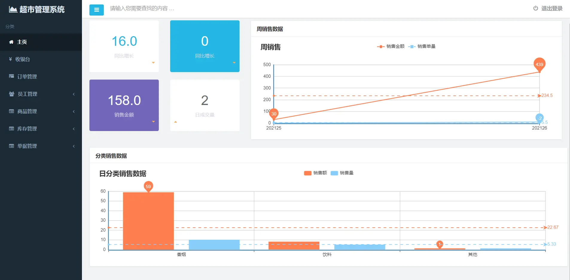Click the down caret on the 158.0 销售金额 card

(x=153, y=122)
